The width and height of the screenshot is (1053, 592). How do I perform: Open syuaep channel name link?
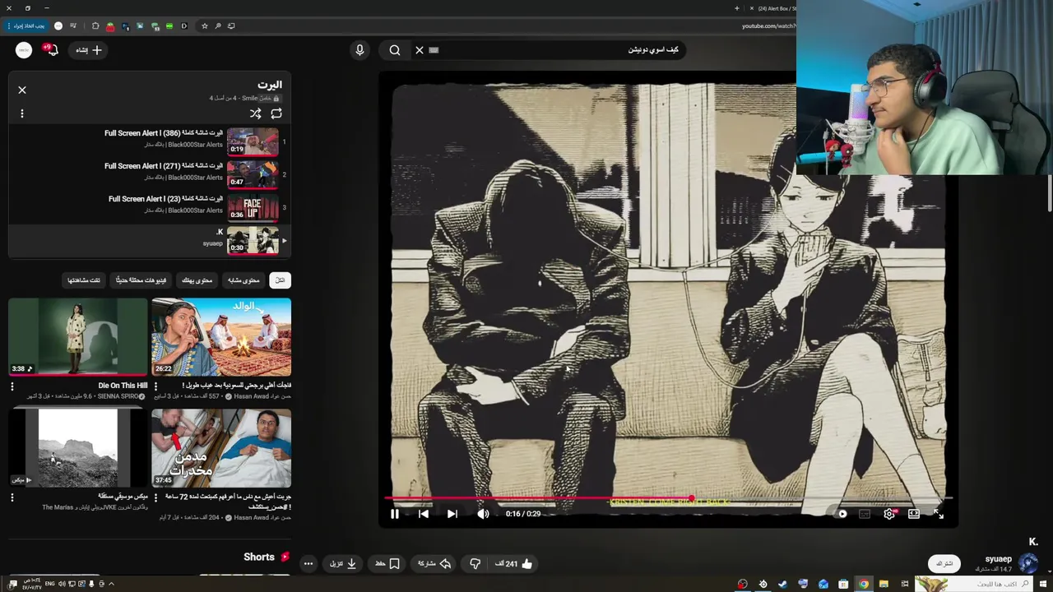(998, 559)
